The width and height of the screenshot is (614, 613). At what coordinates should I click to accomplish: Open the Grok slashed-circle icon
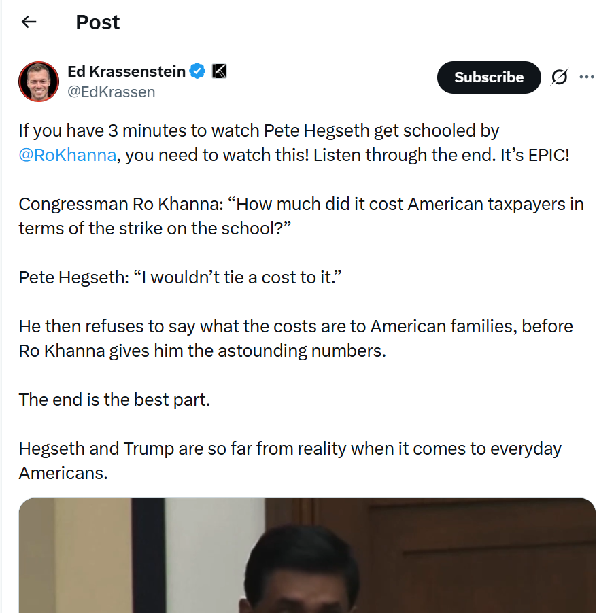point(560,77)
